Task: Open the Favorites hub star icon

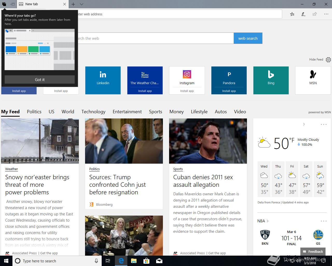Action: click(292, 14)
